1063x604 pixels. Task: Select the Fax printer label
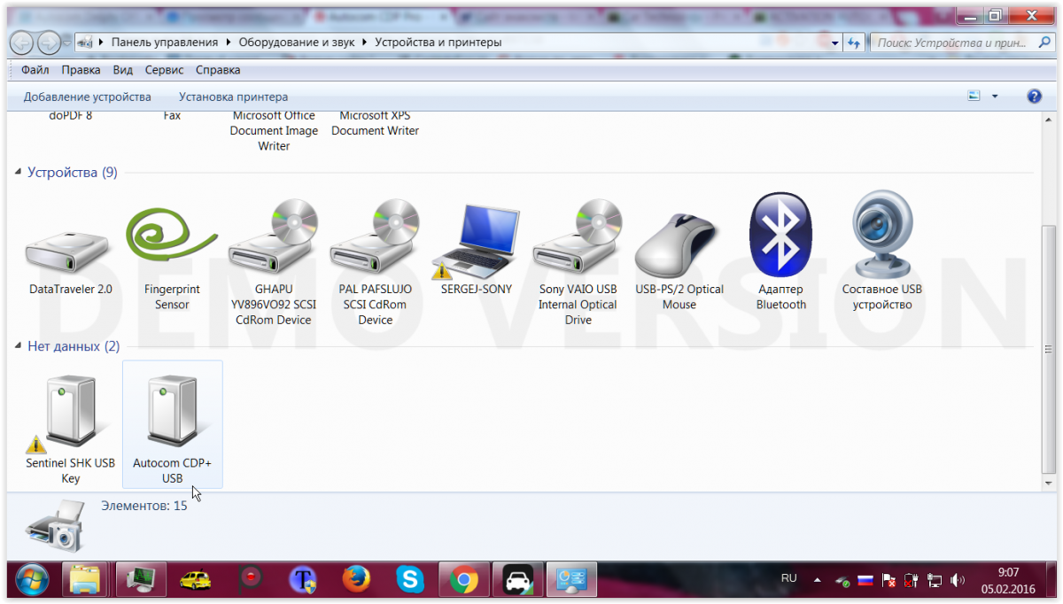tap(172, 116)
